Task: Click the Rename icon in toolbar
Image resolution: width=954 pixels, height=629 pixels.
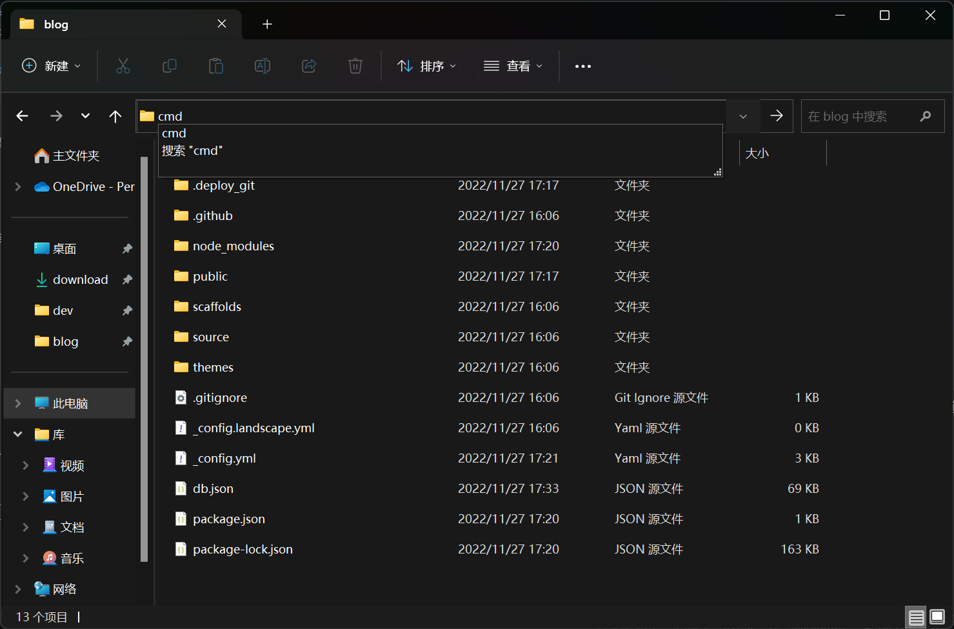Action: click(263, 66)
